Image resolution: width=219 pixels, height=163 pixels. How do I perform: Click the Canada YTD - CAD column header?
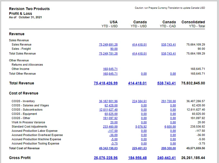168,24
